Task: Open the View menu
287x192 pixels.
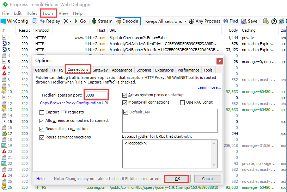Action: pos(63,13)
